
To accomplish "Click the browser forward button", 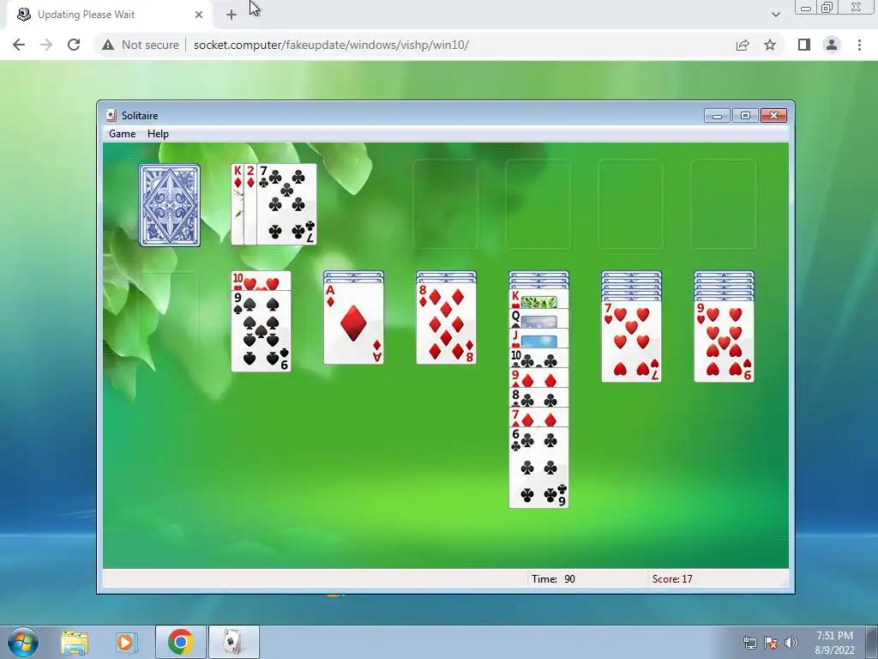I will [46, 45].
